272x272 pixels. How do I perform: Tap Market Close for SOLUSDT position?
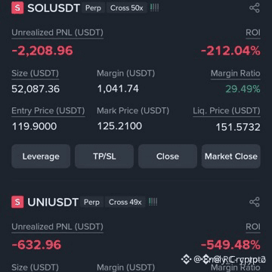coord(231,156)
